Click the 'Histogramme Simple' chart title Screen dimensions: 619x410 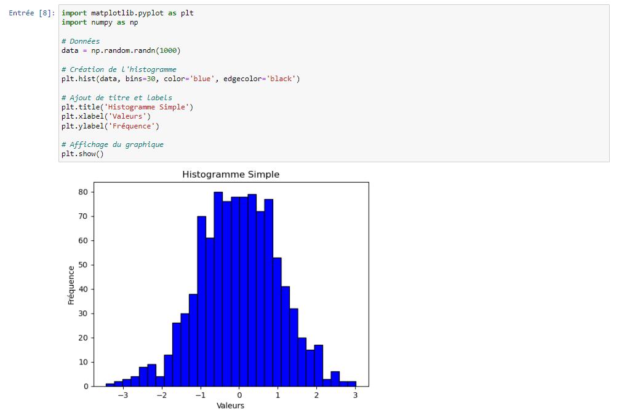tap(231, 175)
